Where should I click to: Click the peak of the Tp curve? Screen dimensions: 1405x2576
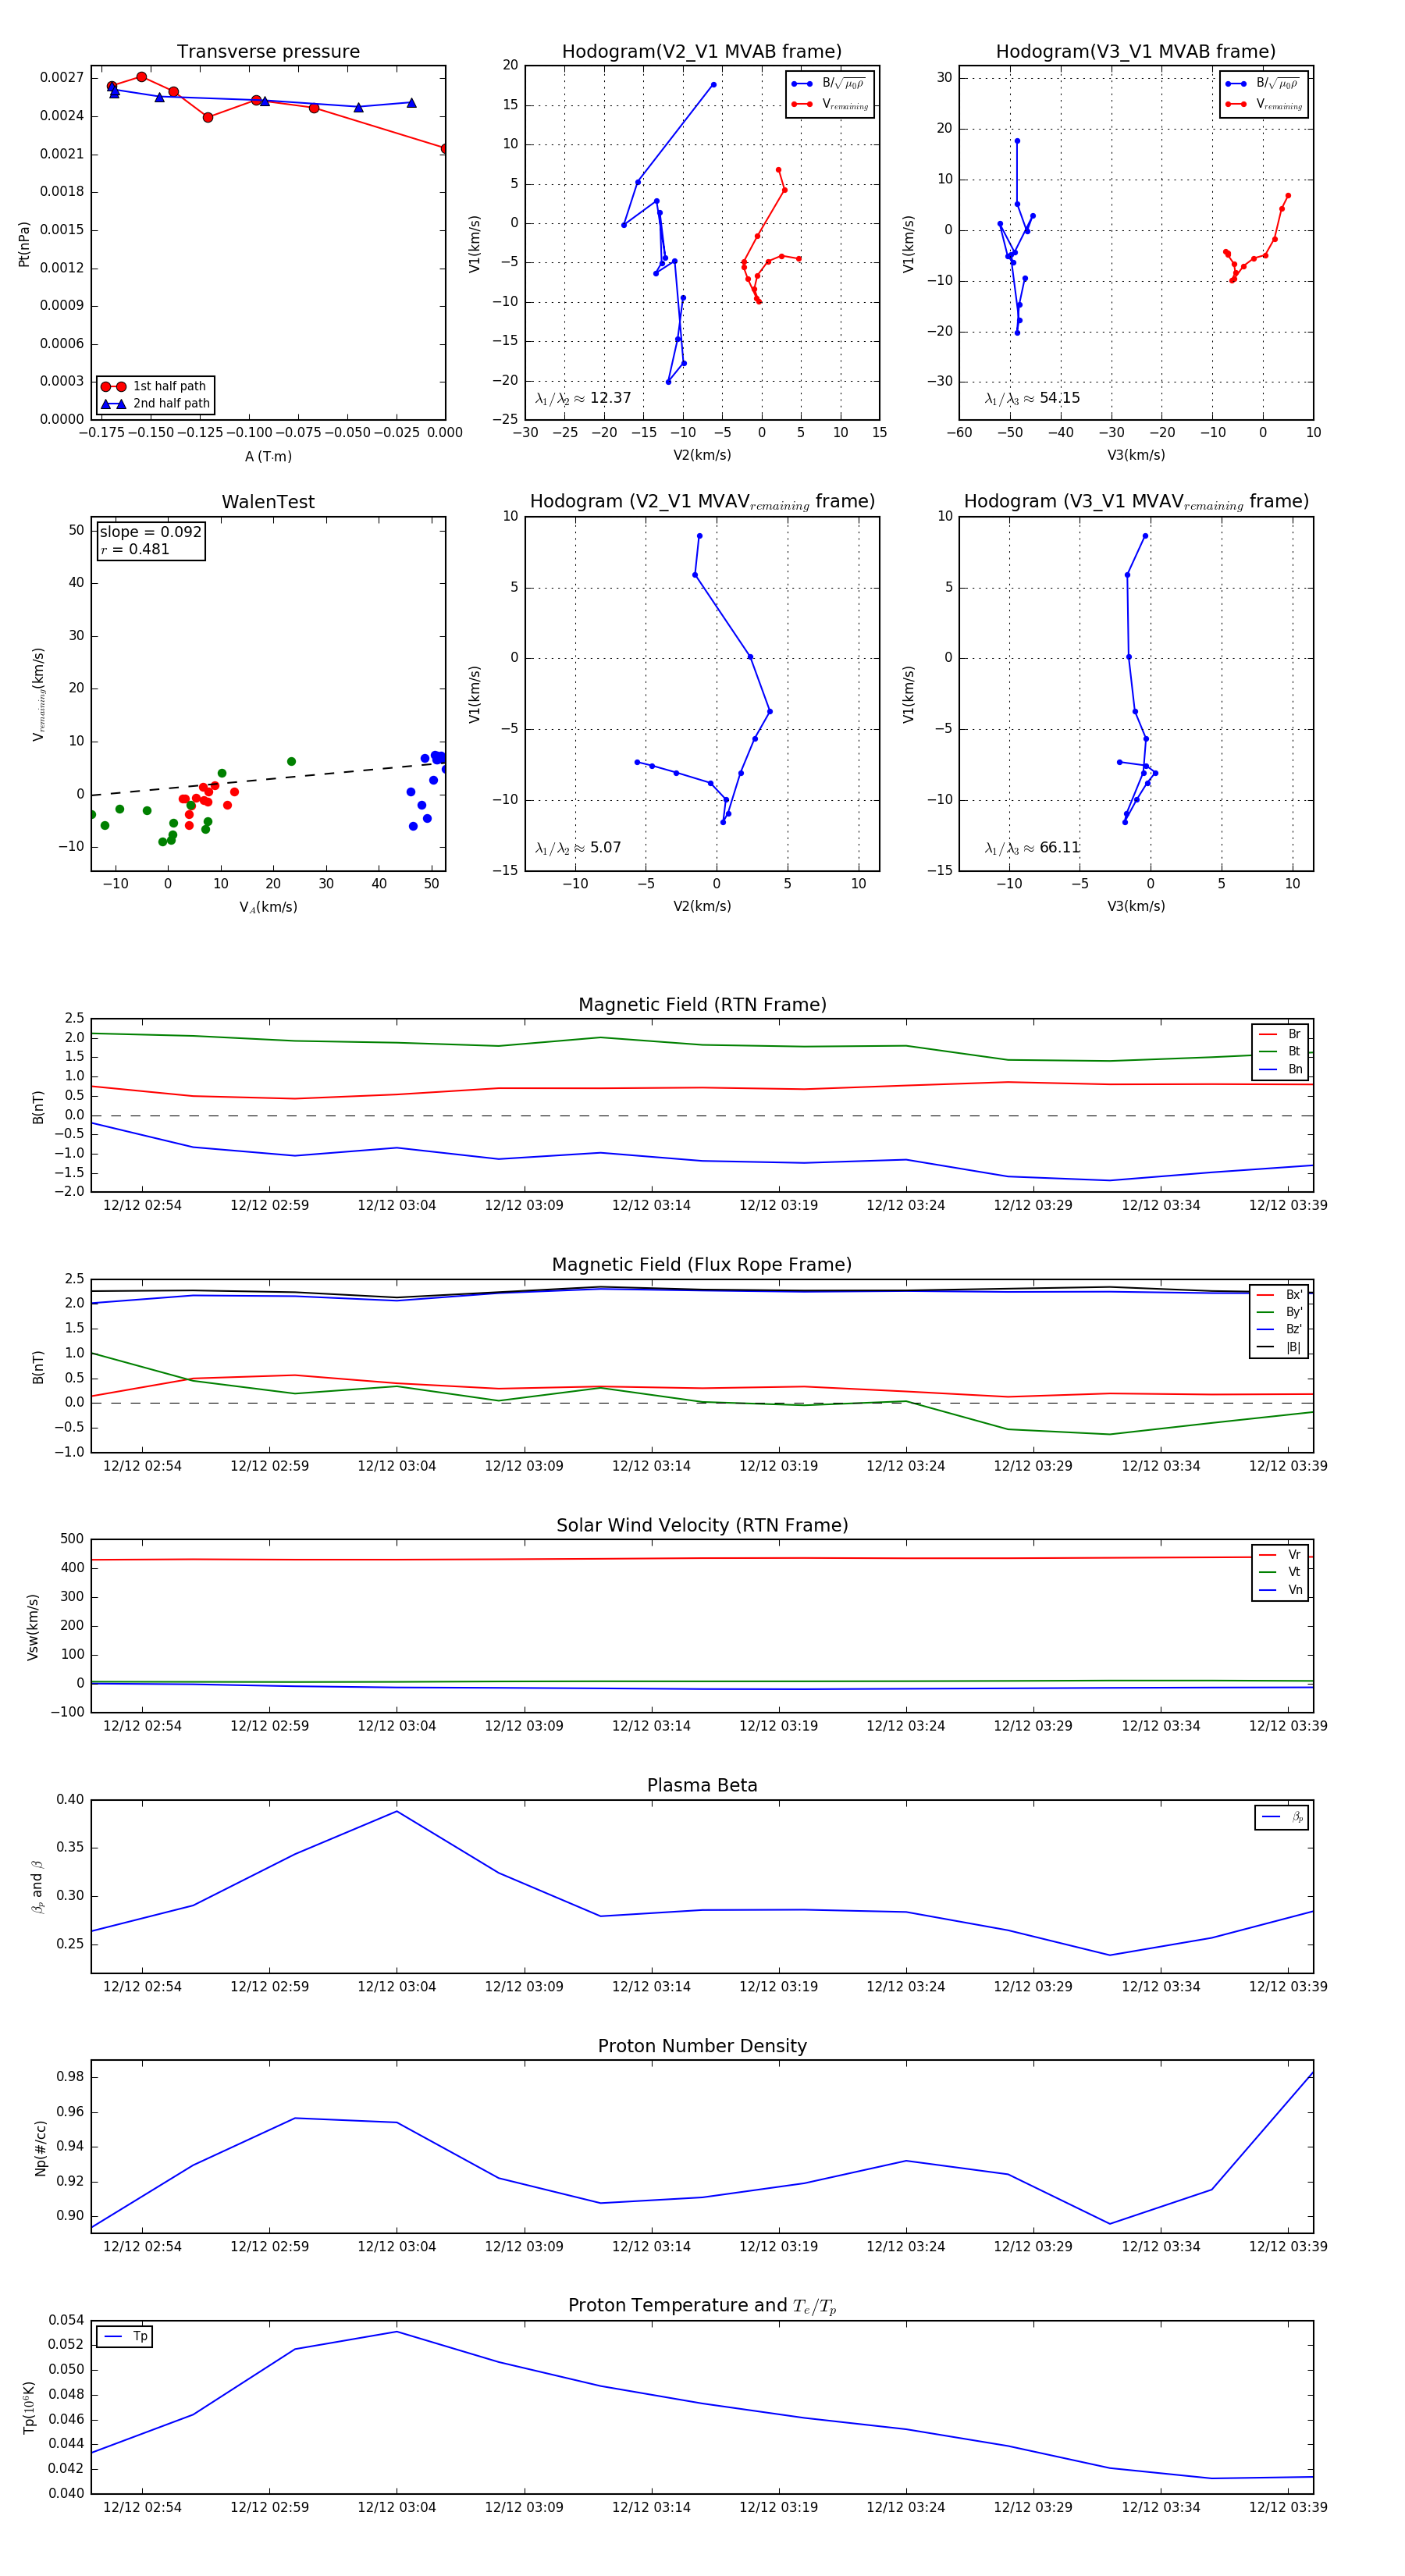point(397,2332)
